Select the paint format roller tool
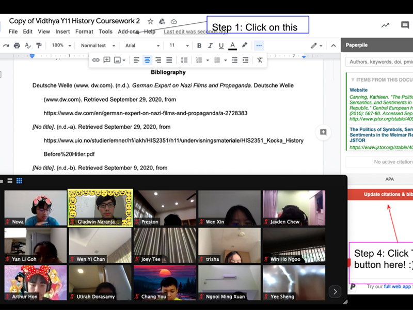The width and height of the screenshot is (413, 310). 39,45
